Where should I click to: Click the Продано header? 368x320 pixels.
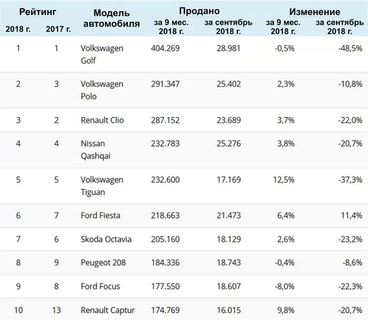(199, 11)
